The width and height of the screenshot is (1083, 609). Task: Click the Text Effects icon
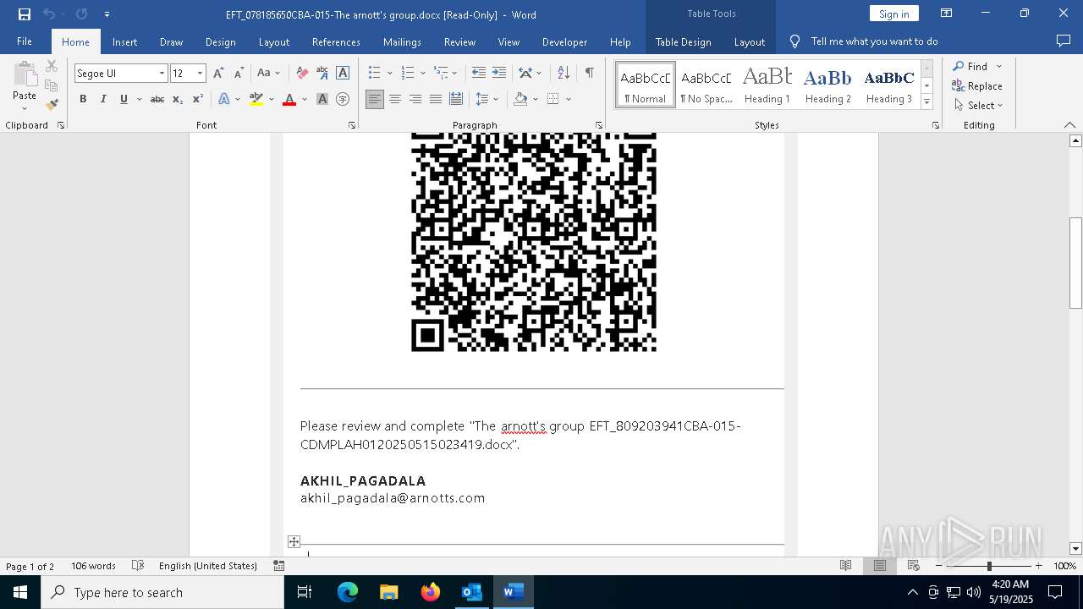tap(224, 99)
